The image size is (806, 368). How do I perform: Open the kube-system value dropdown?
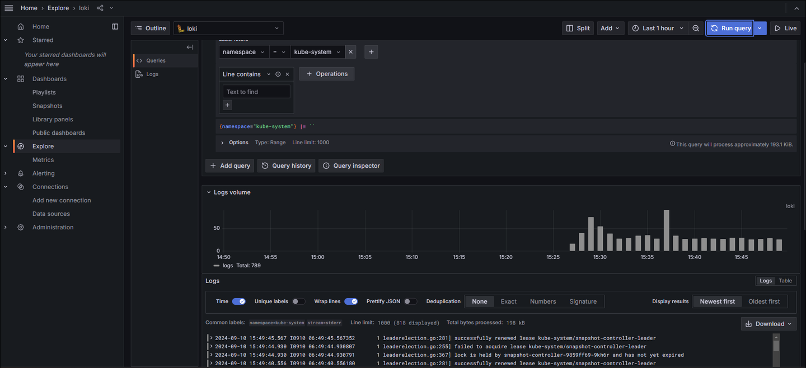(x=317, y=51)
